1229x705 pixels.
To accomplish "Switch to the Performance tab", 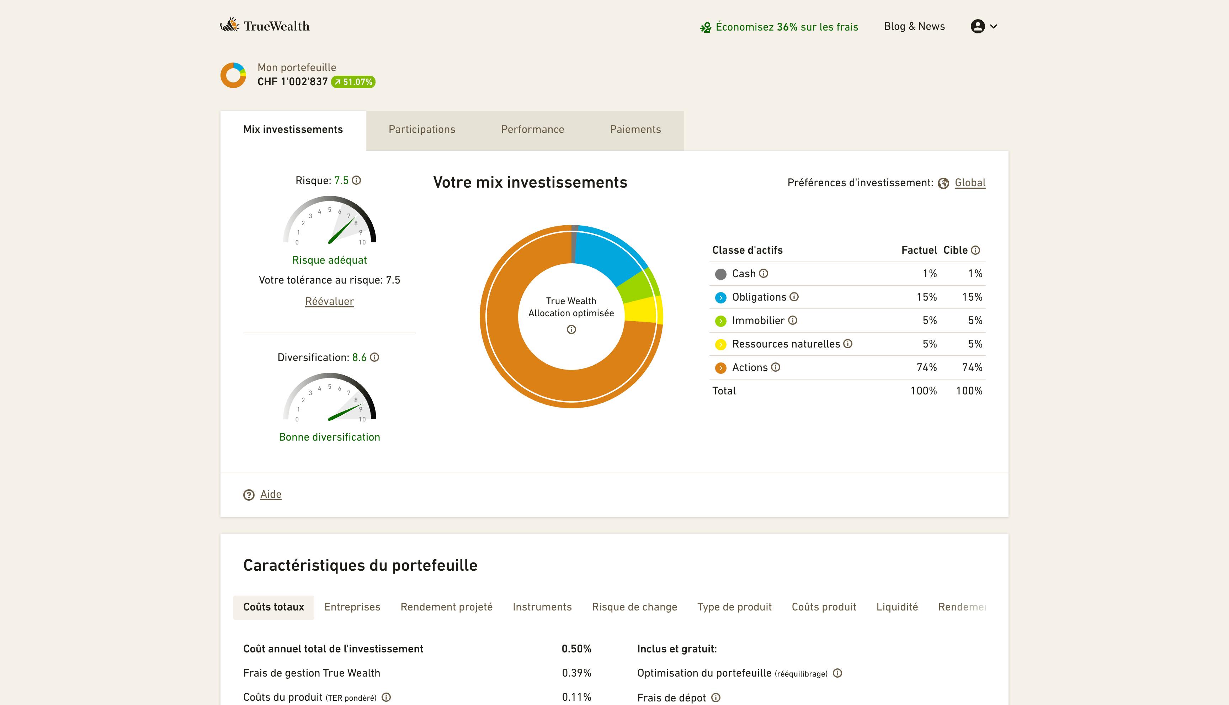I will click(x=532, y=129).
